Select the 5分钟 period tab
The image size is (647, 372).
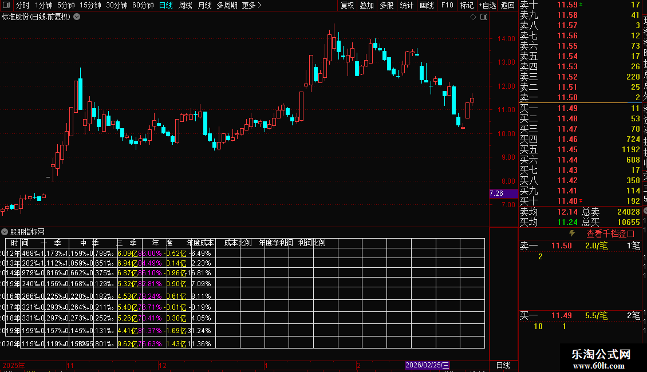[x=66, y=5]
